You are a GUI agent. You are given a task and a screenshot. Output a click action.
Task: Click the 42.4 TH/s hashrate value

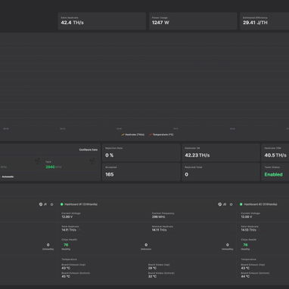pyautogui.click(x=72, y=23)
